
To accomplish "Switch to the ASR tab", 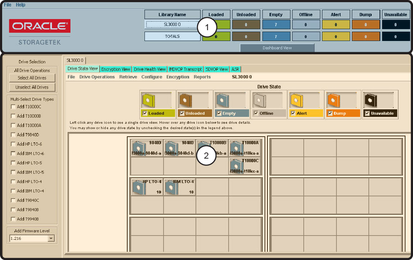I will (235, 69).
